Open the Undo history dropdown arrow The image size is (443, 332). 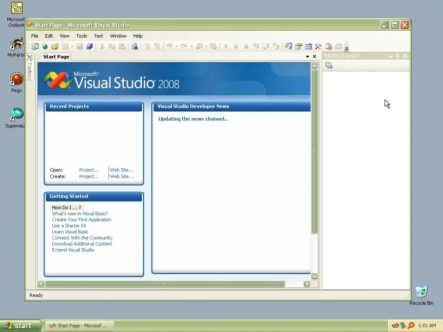(x=177, y=46)
